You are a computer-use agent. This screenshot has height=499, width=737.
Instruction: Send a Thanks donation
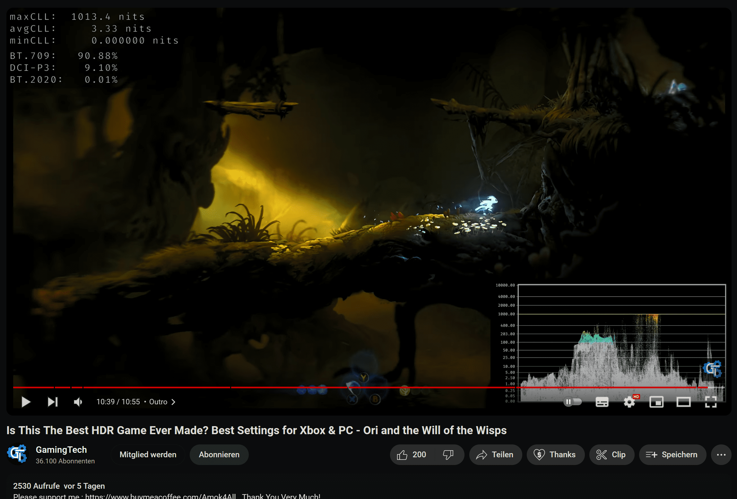tap(555, 454)
